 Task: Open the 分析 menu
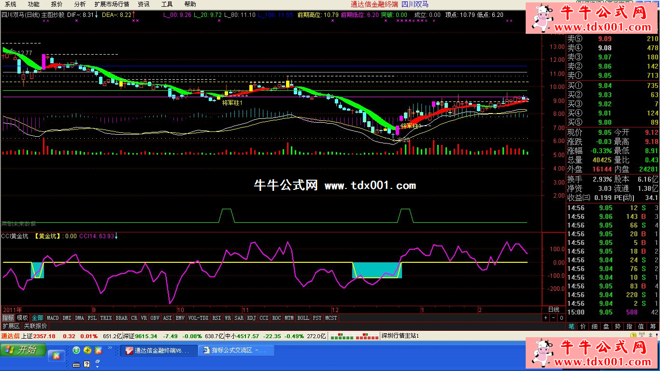click(x=80, y=4)
